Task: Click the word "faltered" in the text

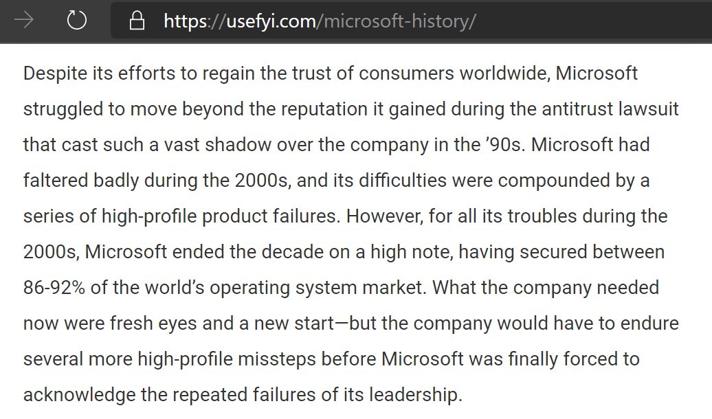Action: 55,181
